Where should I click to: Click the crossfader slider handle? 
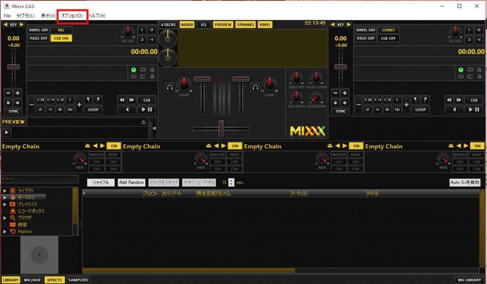tap(221, 128)
